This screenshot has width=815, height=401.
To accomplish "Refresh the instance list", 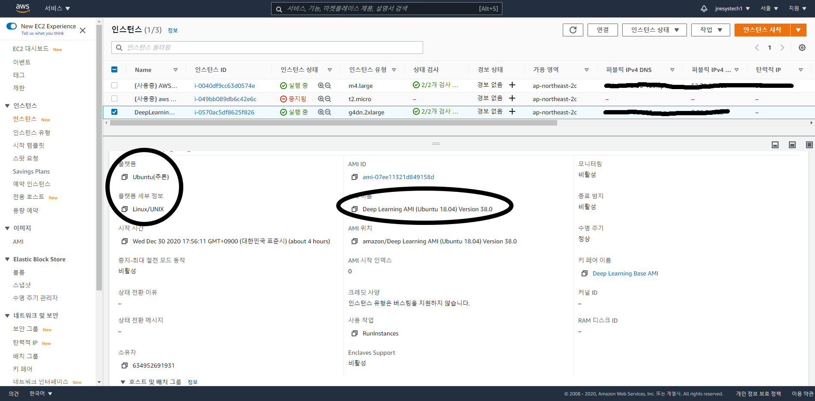I will [x=573, y=30].
